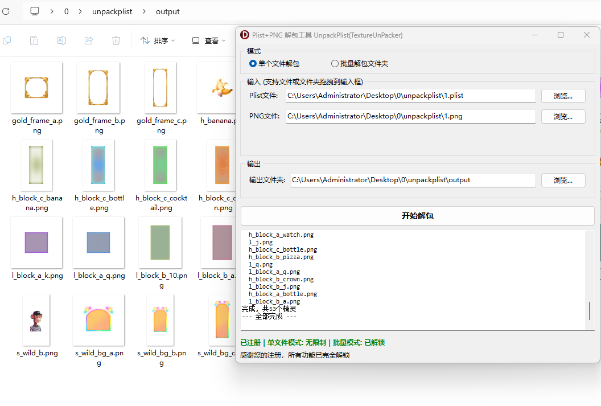
Task: Click the UnpackPlist logo in the title bar
Action: (x=244, y=35)
